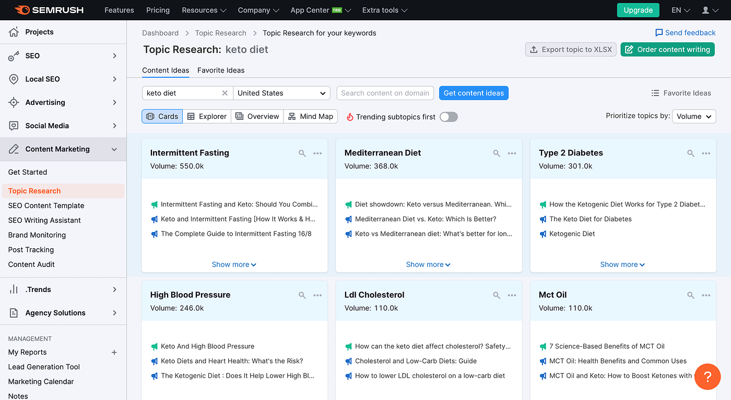Open more options for Mediterranean Diet card
The width and height of the screenshot is (731, 400).
point(512,153)
